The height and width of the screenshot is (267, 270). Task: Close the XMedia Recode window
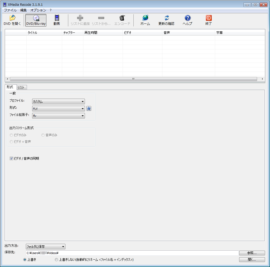click(x=263, y=5)
